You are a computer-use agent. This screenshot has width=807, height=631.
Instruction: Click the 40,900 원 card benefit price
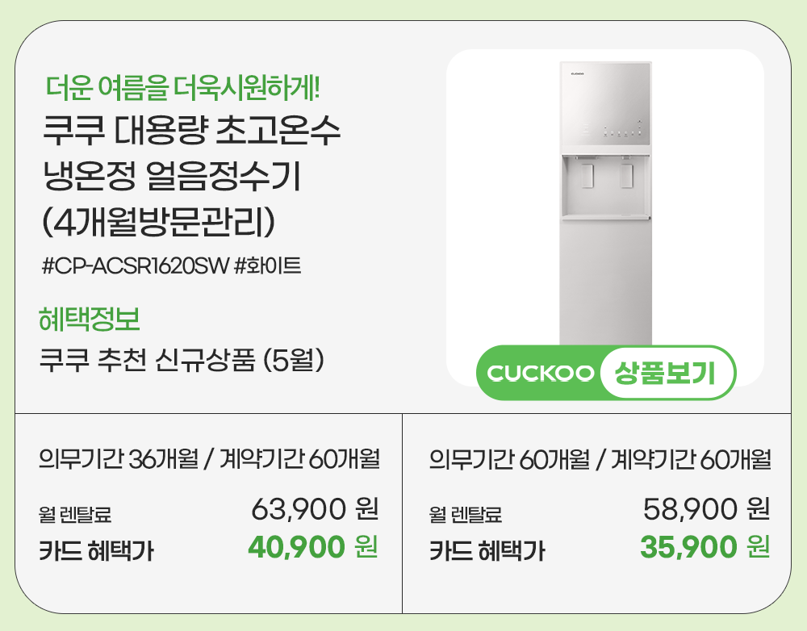313,547
